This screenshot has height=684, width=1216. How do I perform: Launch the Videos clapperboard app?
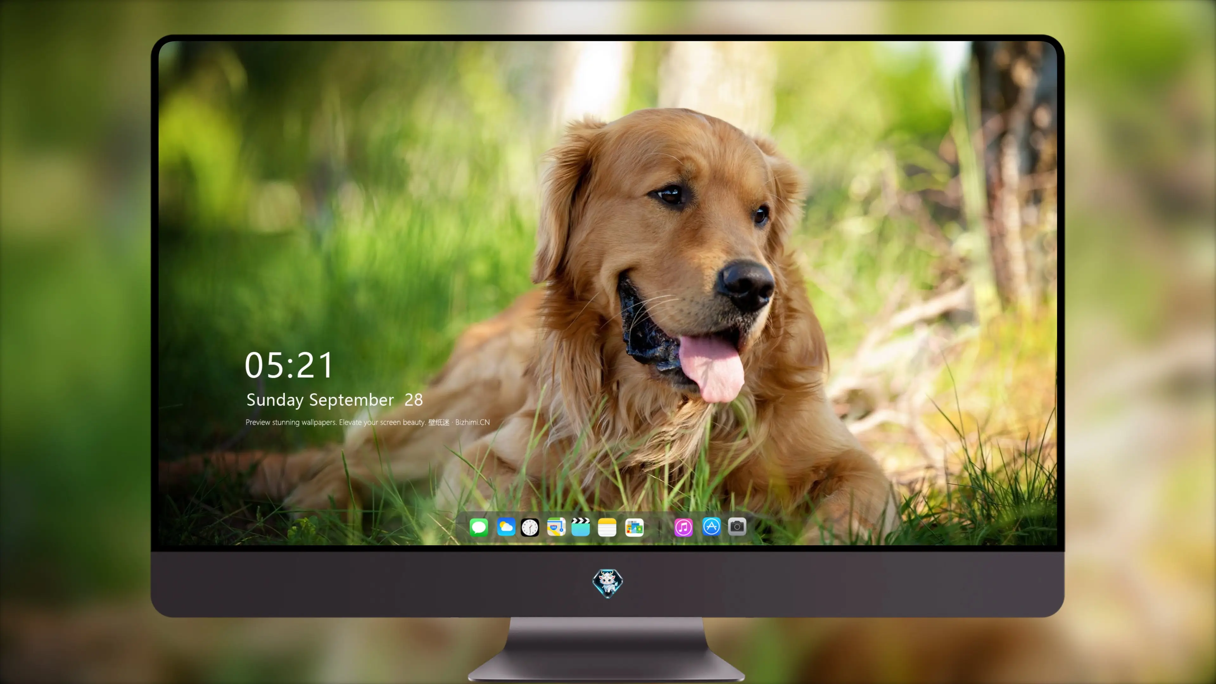[581, 527]
